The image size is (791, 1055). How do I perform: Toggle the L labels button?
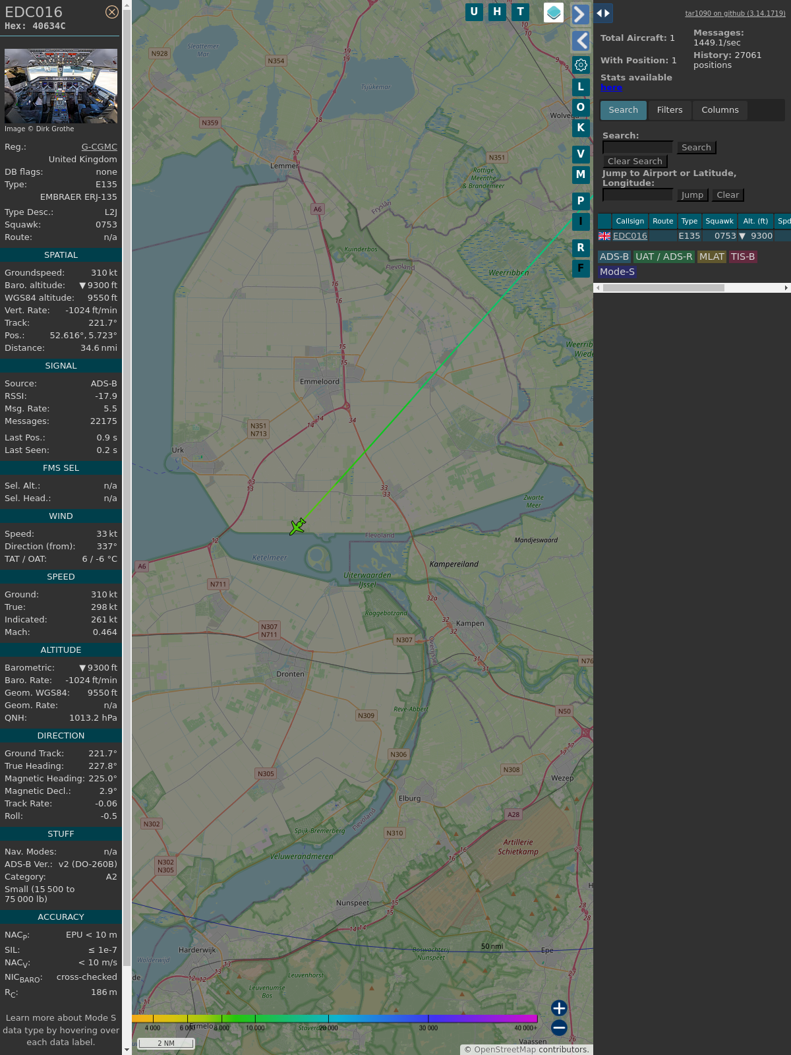tap(581, 87)
